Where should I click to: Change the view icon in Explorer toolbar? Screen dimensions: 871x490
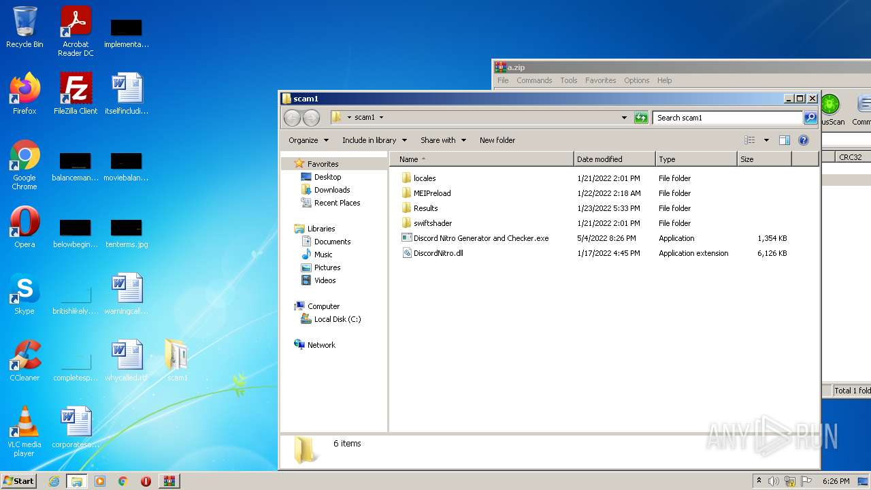pyautogui.click(x=750, y=140)
